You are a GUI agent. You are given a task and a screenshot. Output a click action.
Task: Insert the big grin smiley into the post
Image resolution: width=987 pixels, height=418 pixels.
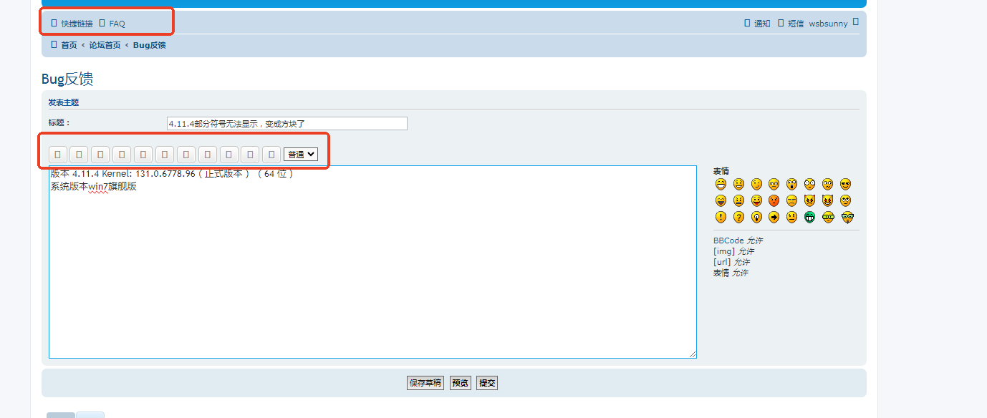point(720,184)
